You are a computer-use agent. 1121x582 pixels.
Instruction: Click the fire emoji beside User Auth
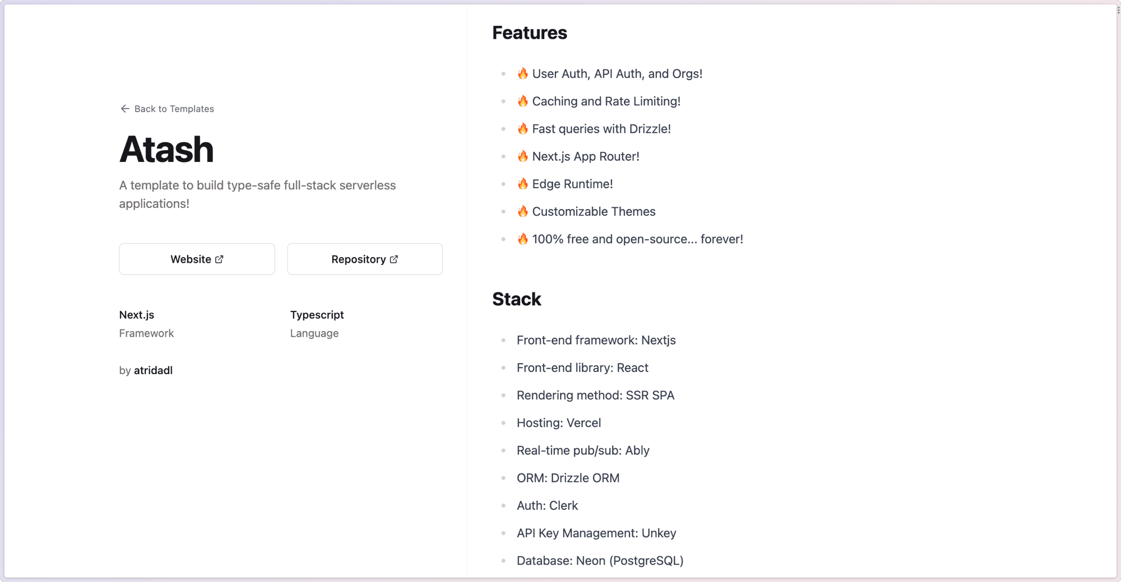(x=523, y=73)
